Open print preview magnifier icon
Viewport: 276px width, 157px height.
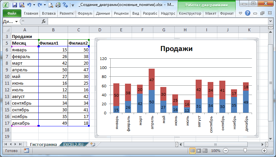click(x=50, y=5)
